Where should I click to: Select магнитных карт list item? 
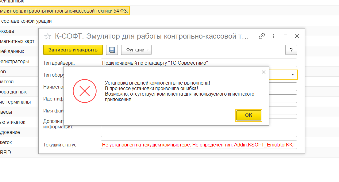coord(17,41)
